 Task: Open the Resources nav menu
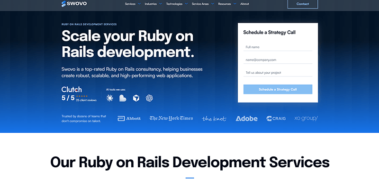[224, 4]
